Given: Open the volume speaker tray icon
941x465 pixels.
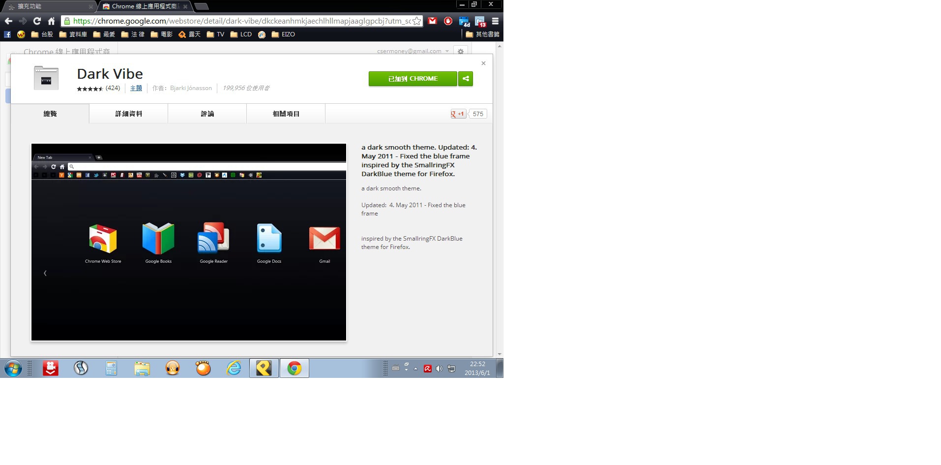Looking at the screenshot, I should coord(439,369).
